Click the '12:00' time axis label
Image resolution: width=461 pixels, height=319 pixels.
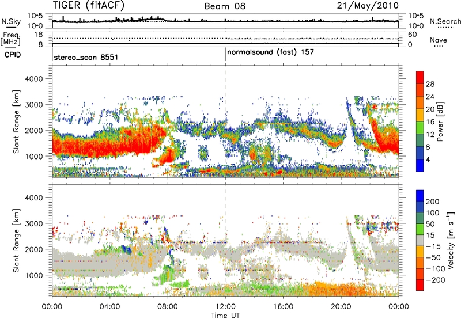point(225,307)
